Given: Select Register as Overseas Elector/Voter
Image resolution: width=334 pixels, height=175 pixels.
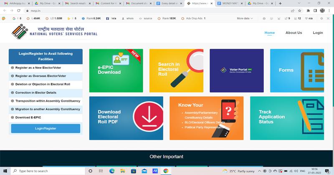Looking at the screenshot, I should (46, 76).
